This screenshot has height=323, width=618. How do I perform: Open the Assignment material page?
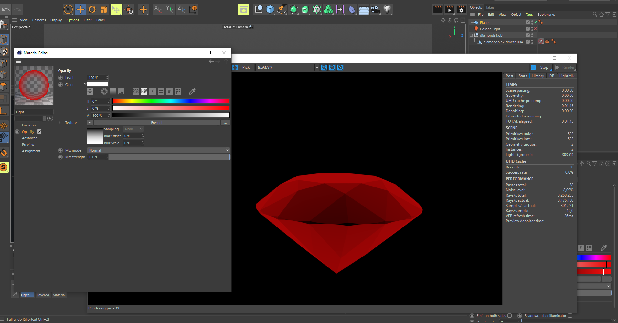[31, 151]
